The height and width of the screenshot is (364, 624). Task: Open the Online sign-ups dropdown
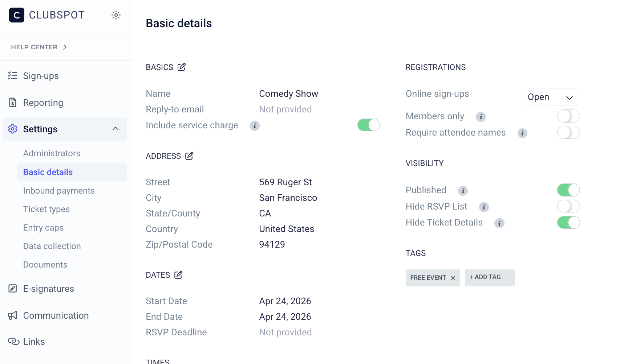click(x=551, y=97)
